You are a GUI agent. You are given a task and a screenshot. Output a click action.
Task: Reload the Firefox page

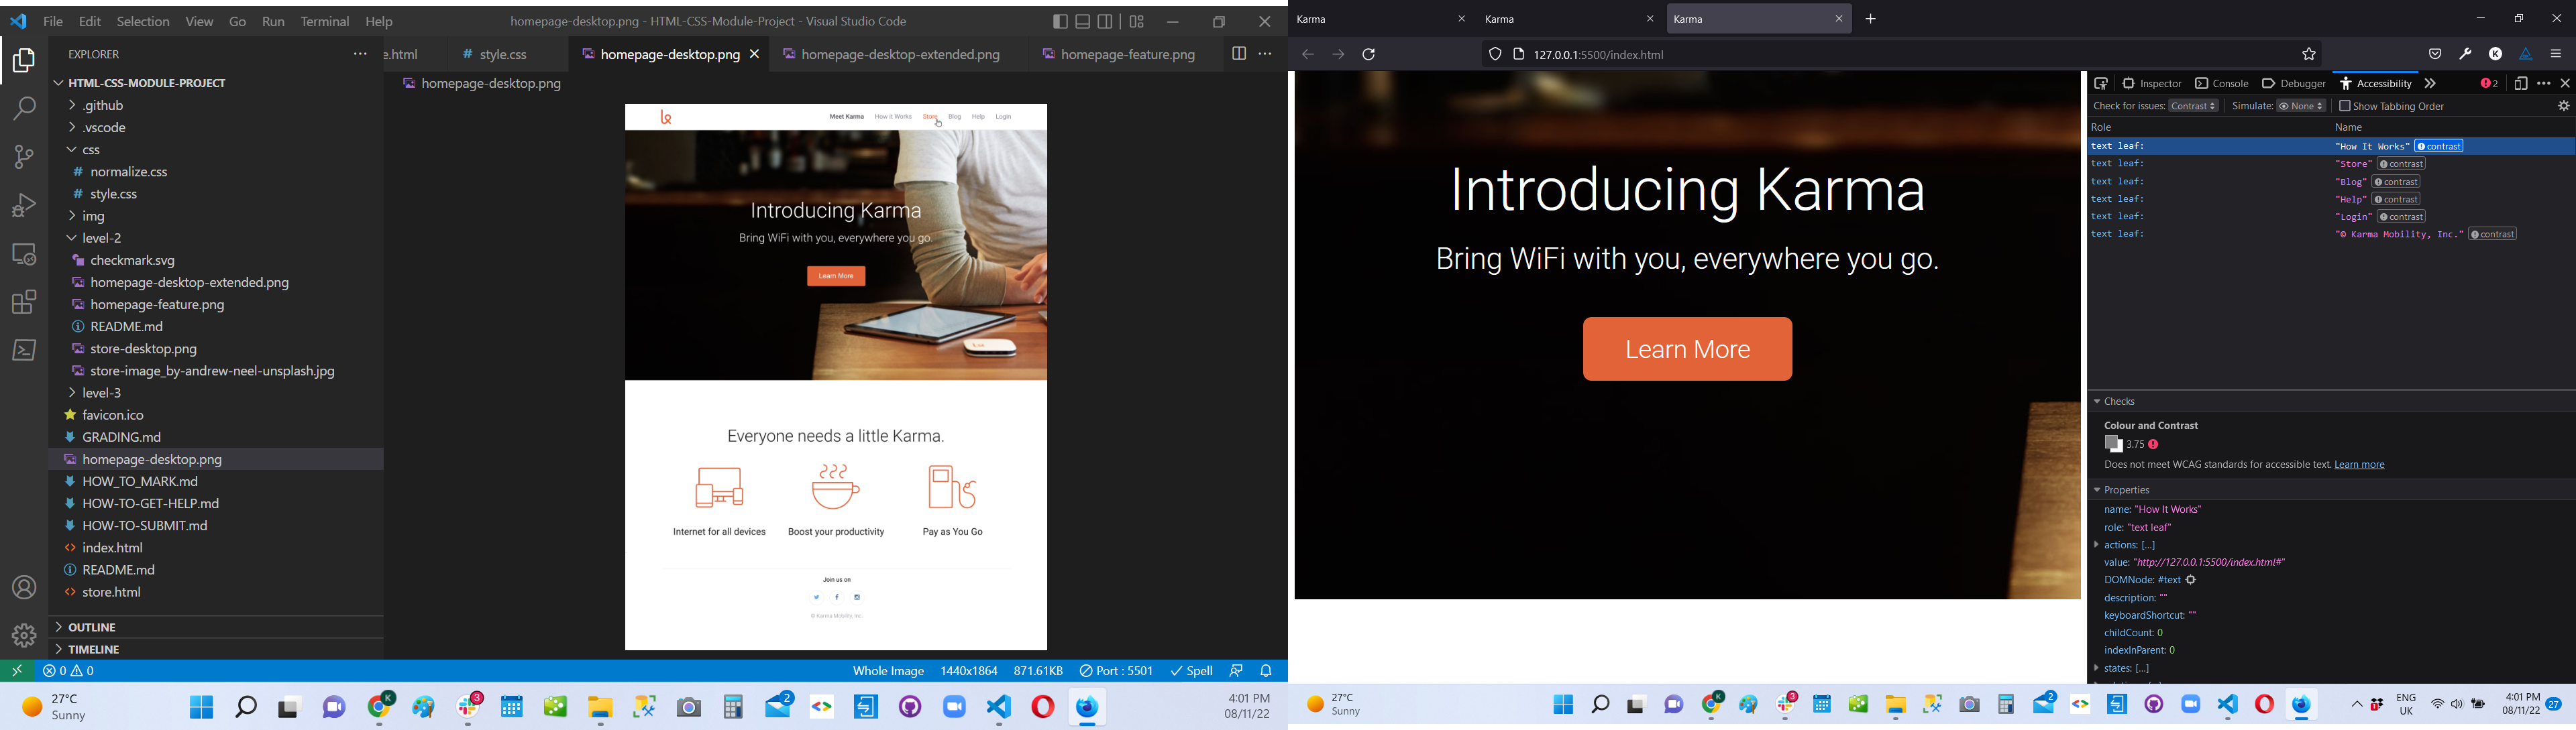point(1369,55)
